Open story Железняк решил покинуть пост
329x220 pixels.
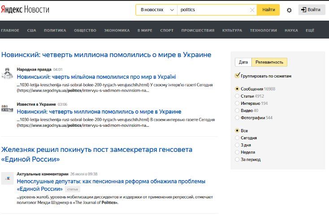pyautogui.click(x=97, y=154)
